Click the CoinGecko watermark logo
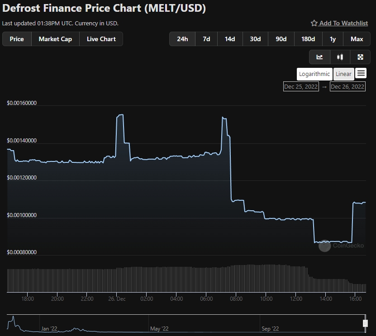376x336 pixels. point(324,246)
